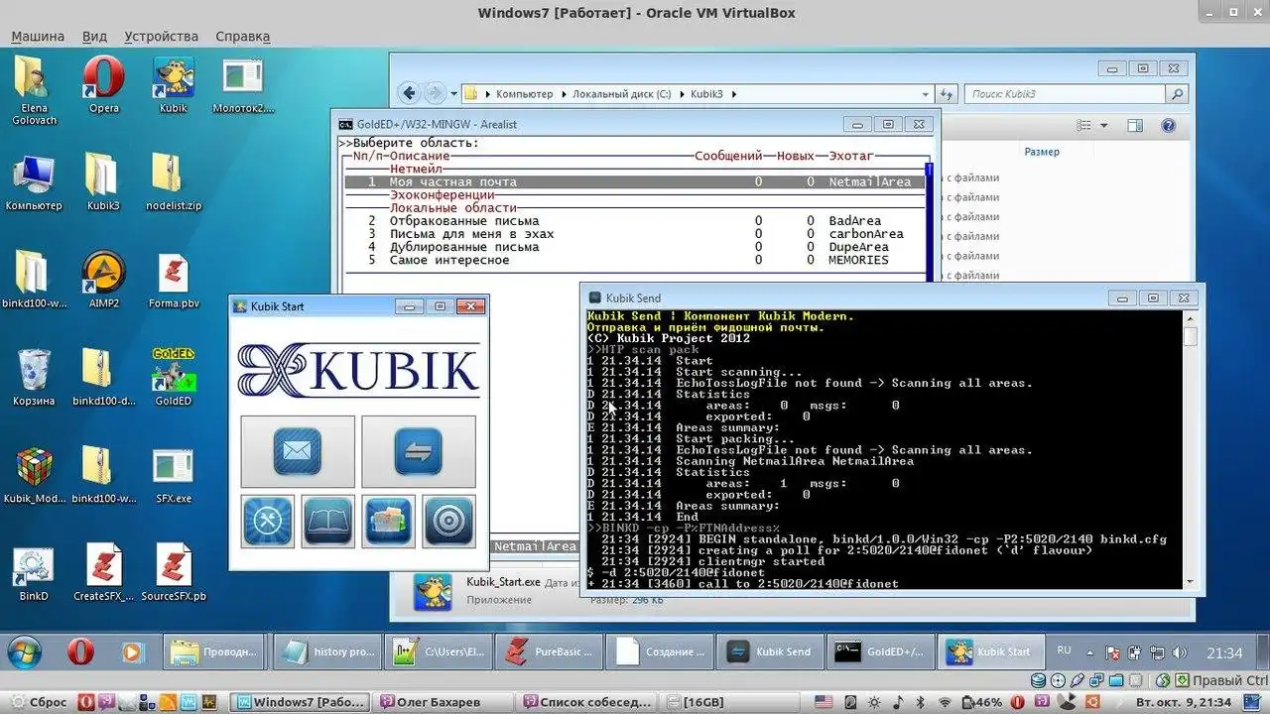Select the Молоток2 desktop icon

point(242,84)
